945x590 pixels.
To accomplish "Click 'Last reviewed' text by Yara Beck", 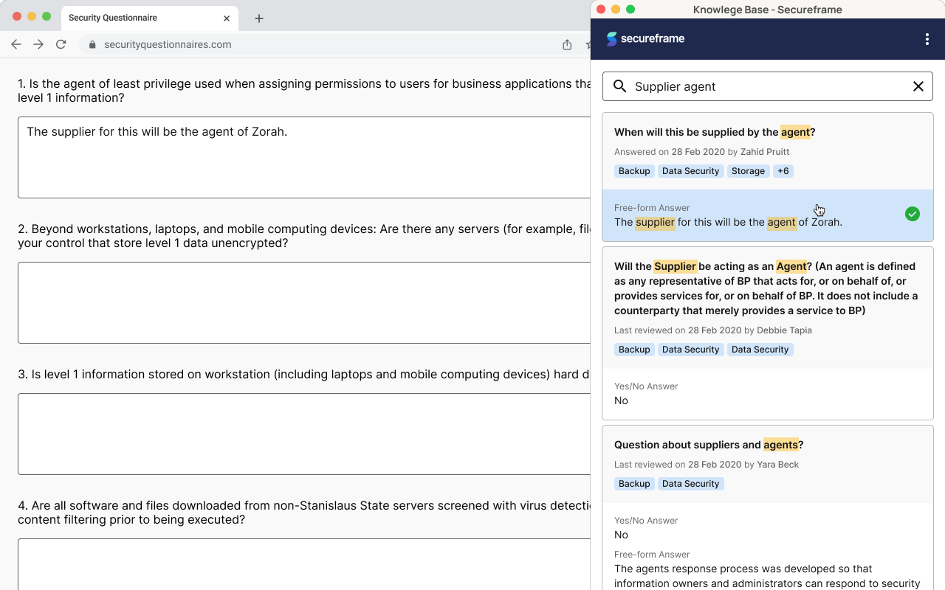I will (x=707, y=465).
